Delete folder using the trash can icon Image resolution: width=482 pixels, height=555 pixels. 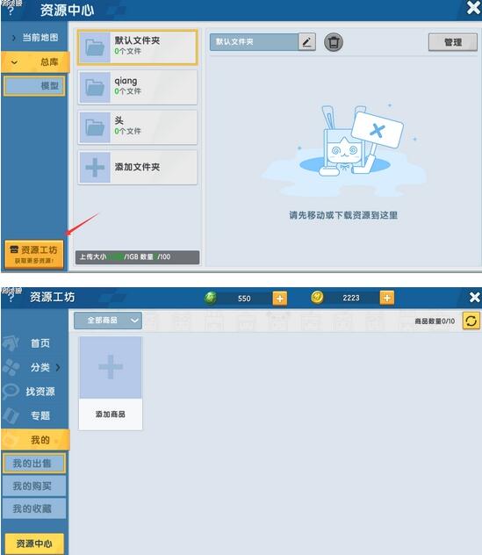(334, 42)
